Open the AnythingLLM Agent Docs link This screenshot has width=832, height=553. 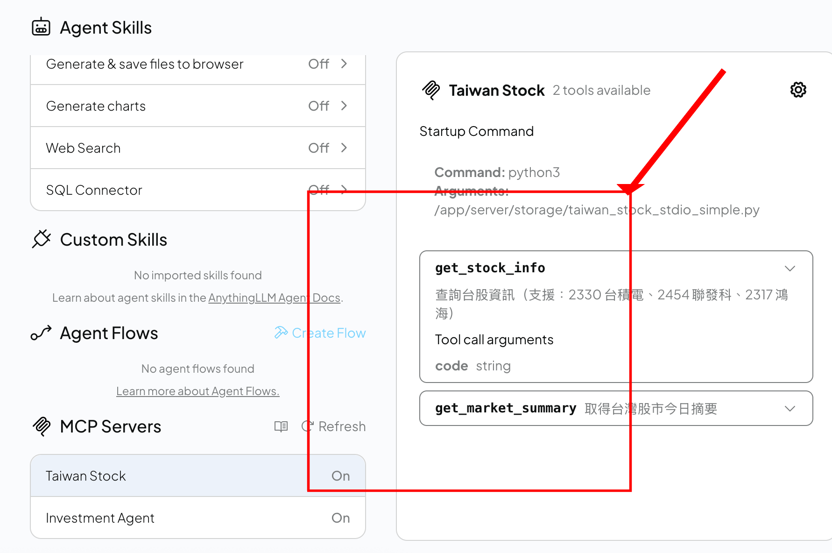click(274, 298)
